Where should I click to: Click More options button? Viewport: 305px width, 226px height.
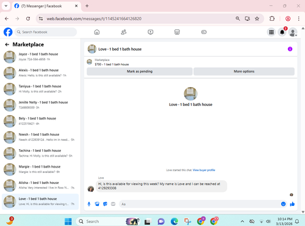pyautogui.click(x=244, y=71)
